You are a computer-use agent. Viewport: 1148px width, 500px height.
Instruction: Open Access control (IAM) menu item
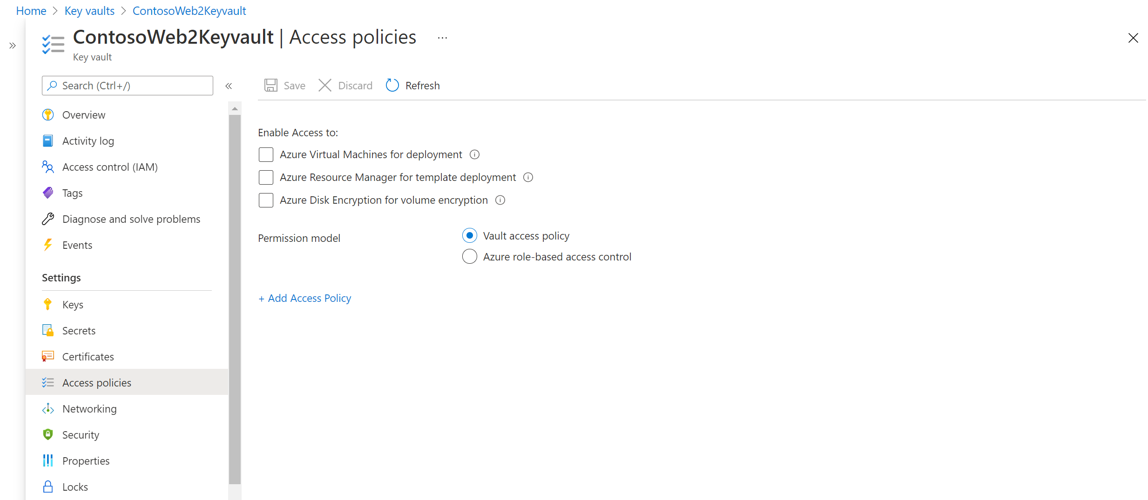(x=110, y=167)
